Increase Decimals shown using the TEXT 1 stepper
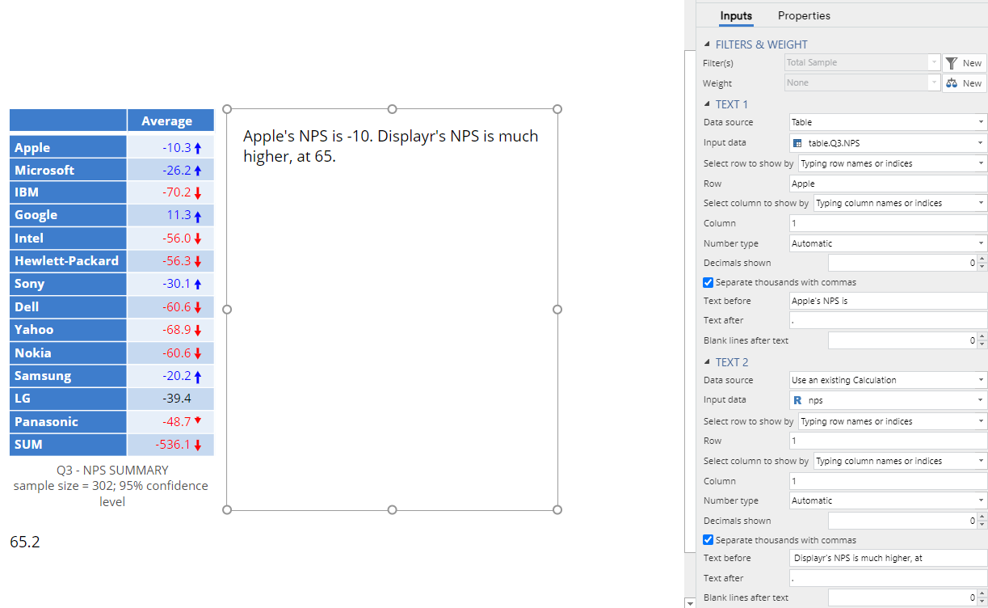This screenshot has height=608, width=988. tap(982, 259)
